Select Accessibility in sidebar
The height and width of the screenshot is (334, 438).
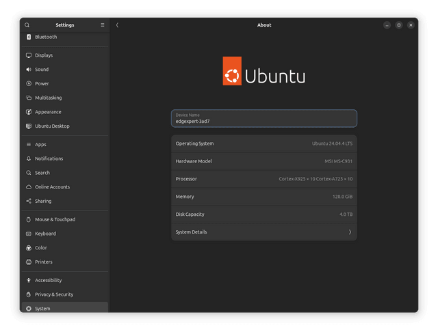(x=65, y=280)
